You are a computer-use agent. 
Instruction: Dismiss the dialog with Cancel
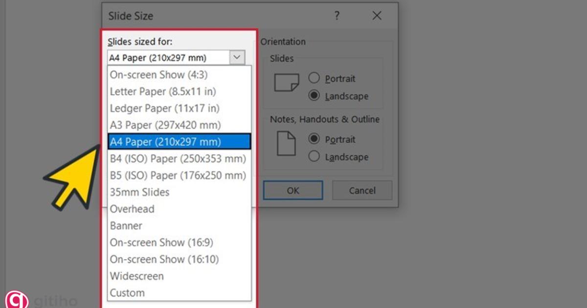[x=362, y=190]
